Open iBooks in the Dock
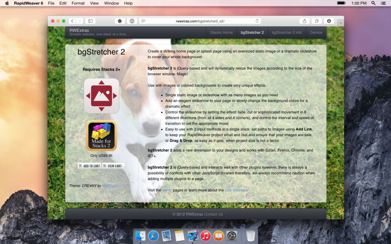Image resolution: width=391 pixels, height=244 pixels. coord(219,236)
